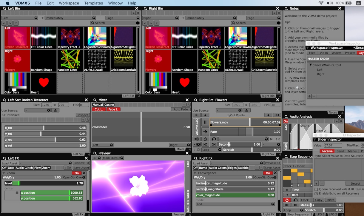Open the Wi-Fi status icon in menu bar
Screen dimensions: 364x216
(321, 3)
